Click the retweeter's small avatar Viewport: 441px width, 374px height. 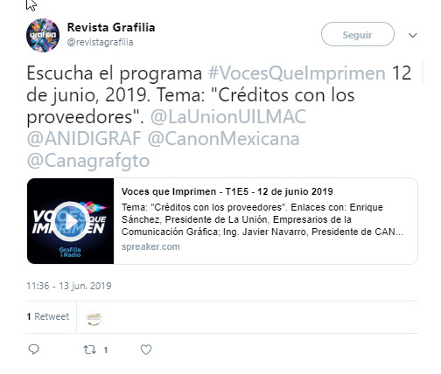click(x=94, y=317)
